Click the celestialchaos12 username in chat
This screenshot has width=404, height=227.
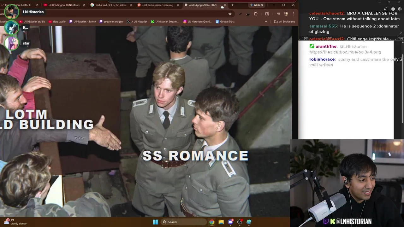click(x=327, y=14)
